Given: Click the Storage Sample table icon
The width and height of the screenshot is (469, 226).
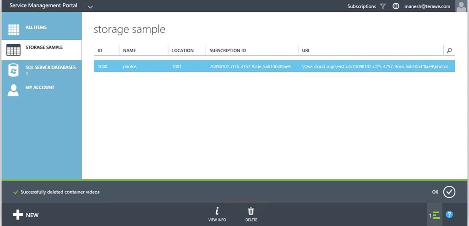Looking at the screenshot, I should [x=13, y=50].
